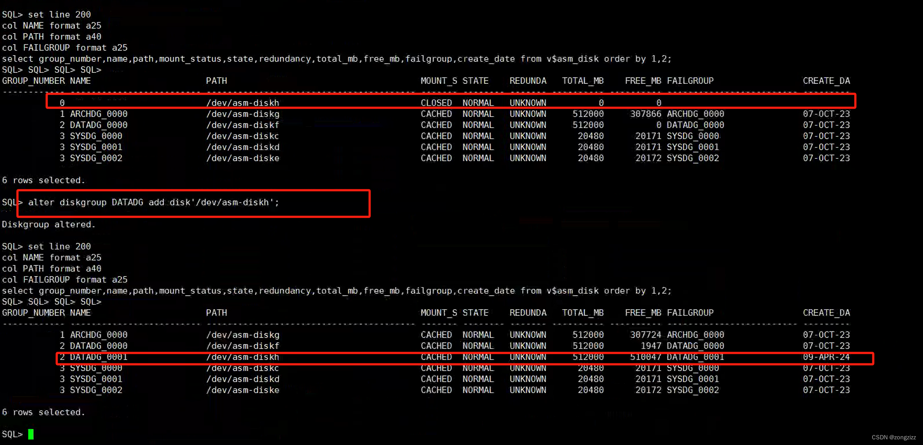The image size is (923, 445).
Task: Click the alter diskgroup DATADG add disk command
Action: point(153,202)
